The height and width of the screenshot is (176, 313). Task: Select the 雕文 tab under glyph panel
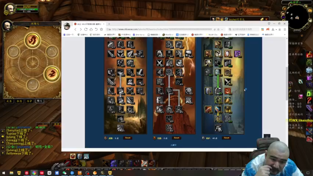(40, 101)
